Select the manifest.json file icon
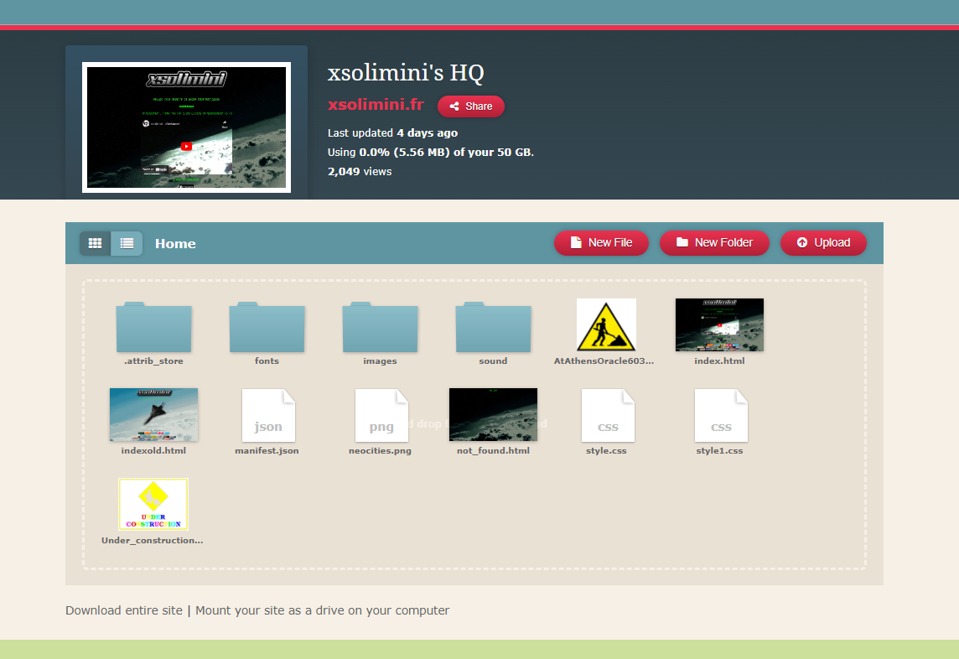959x659 pixels. [x=267, y=415]
